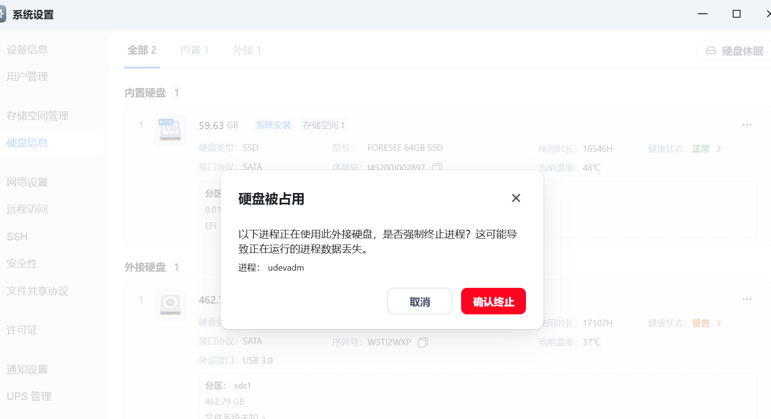Click the 17107H usage time value
Viewport: 771px width, 419px height.
pyautogui.click(x=598, y=323)
